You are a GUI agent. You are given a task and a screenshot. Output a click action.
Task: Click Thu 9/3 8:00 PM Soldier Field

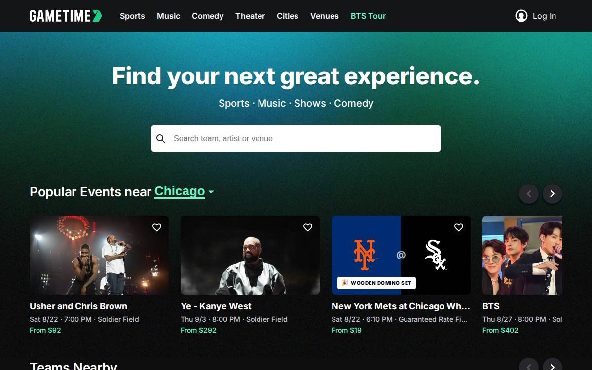tap(234, 319)
